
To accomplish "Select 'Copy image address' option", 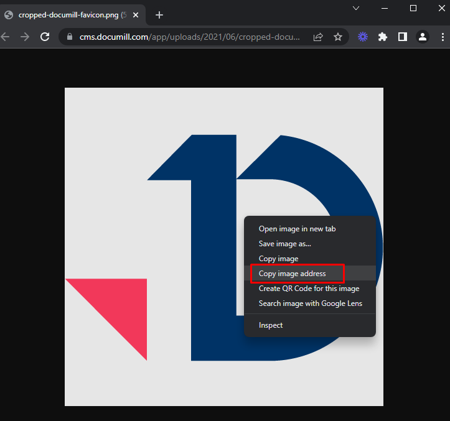I will [292, 274].
